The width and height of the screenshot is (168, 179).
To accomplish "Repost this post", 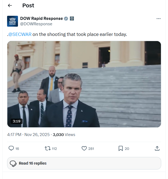I will (47, 148).
